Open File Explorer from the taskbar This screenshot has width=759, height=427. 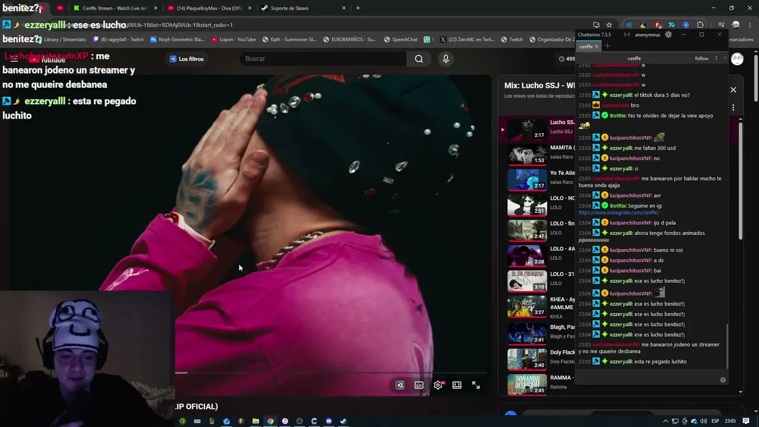[256, 421]
